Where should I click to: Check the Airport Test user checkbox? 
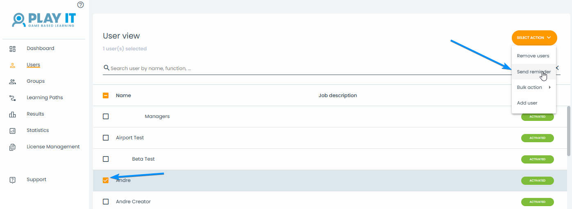[106, 138]
